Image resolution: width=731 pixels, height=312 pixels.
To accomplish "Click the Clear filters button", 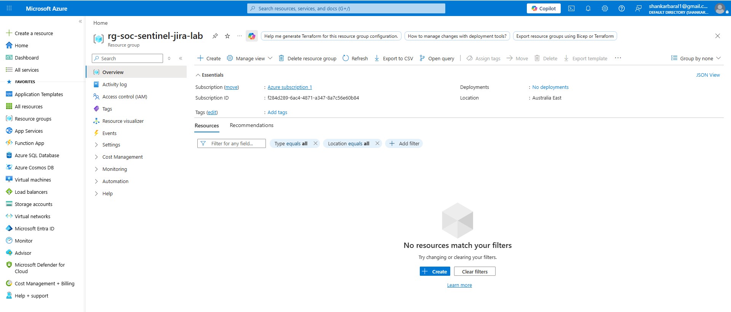I will click(x=475, y=272).
